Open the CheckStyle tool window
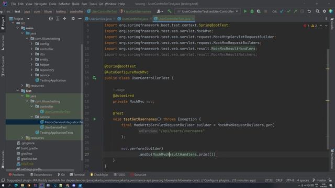 [x=99, y=174]
